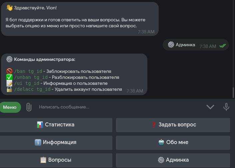Image resolution: width=235 pixels, height=168 pixels.
Task: Click the Команды администратора heading
Action: [45, 60]
